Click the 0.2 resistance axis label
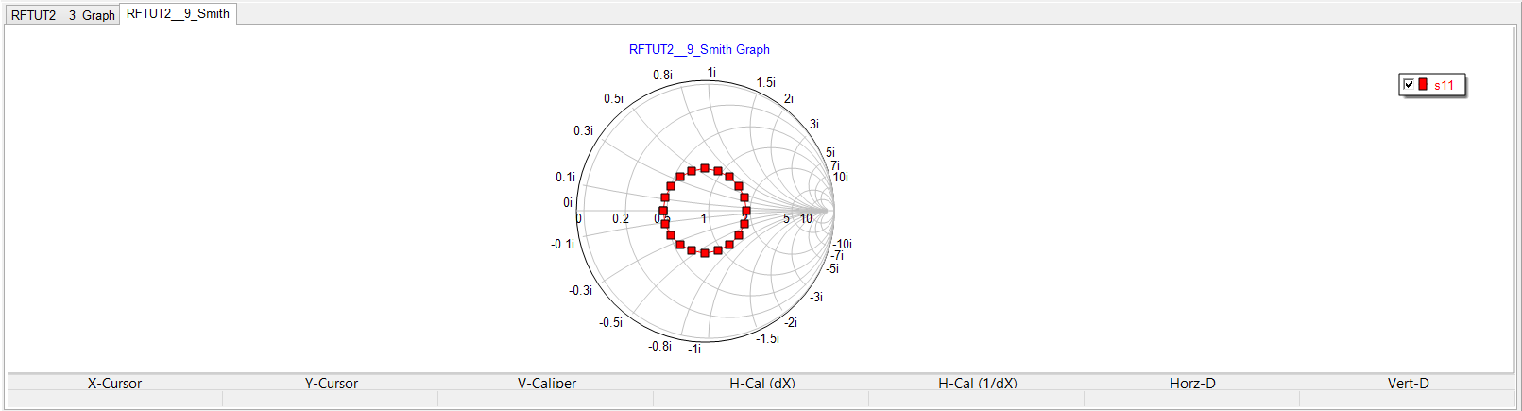The width and height of the screenshot is (1522, 411). pos(620,218)
